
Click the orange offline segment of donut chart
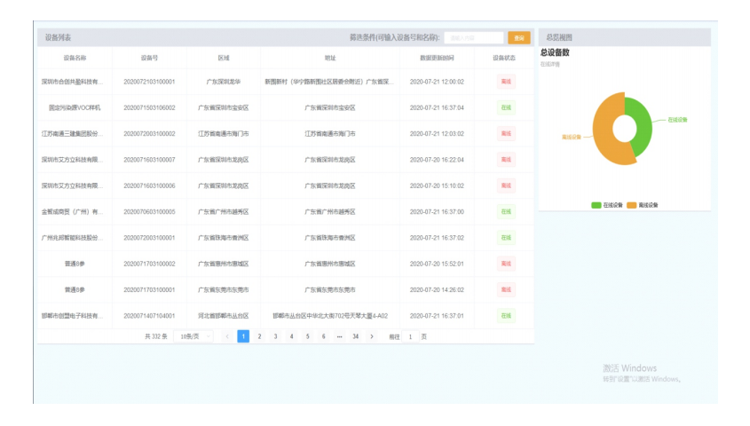[604, 133]
